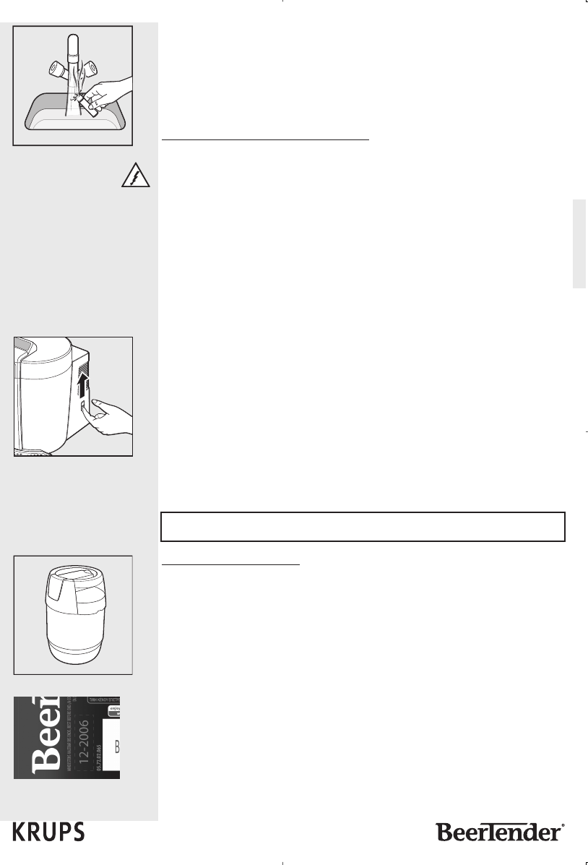
Task: Click the gray side tab on right edge
Action: [579, 244]
